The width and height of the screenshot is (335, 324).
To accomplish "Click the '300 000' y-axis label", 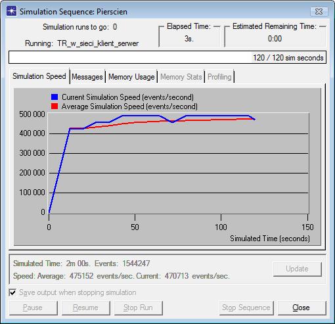I will 32,153.
